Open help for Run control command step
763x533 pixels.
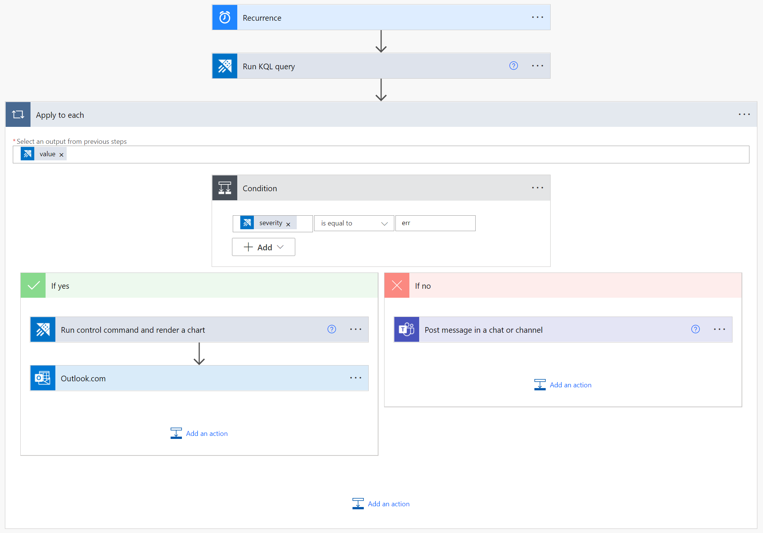click(x=331, y=329)
